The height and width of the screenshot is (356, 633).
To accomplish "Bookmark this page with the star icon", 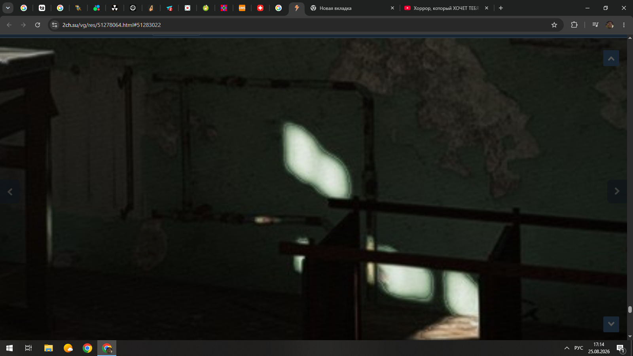I will (x=554, y=25).
